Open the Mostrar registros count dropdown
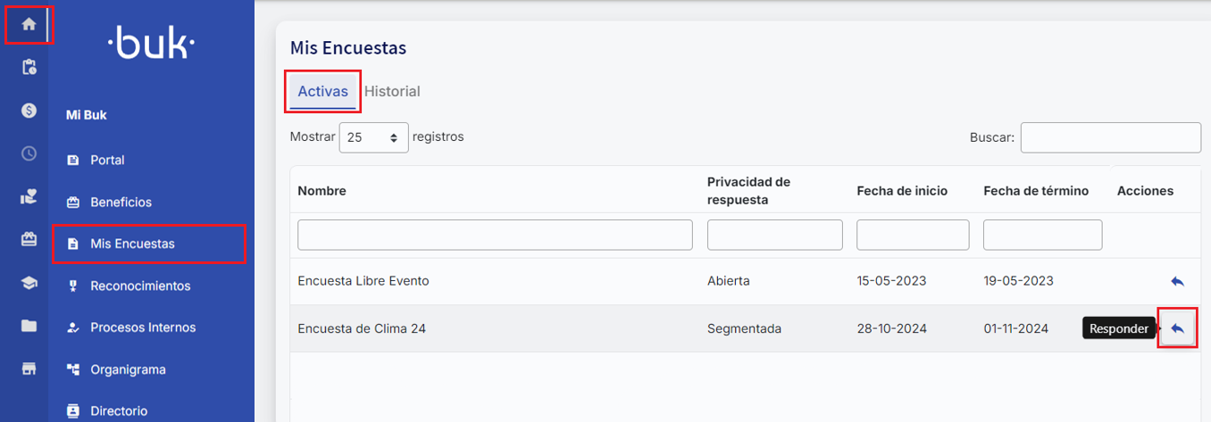Screen dimensions: 1211x422 pyautogui.click(x=373, y=137)
